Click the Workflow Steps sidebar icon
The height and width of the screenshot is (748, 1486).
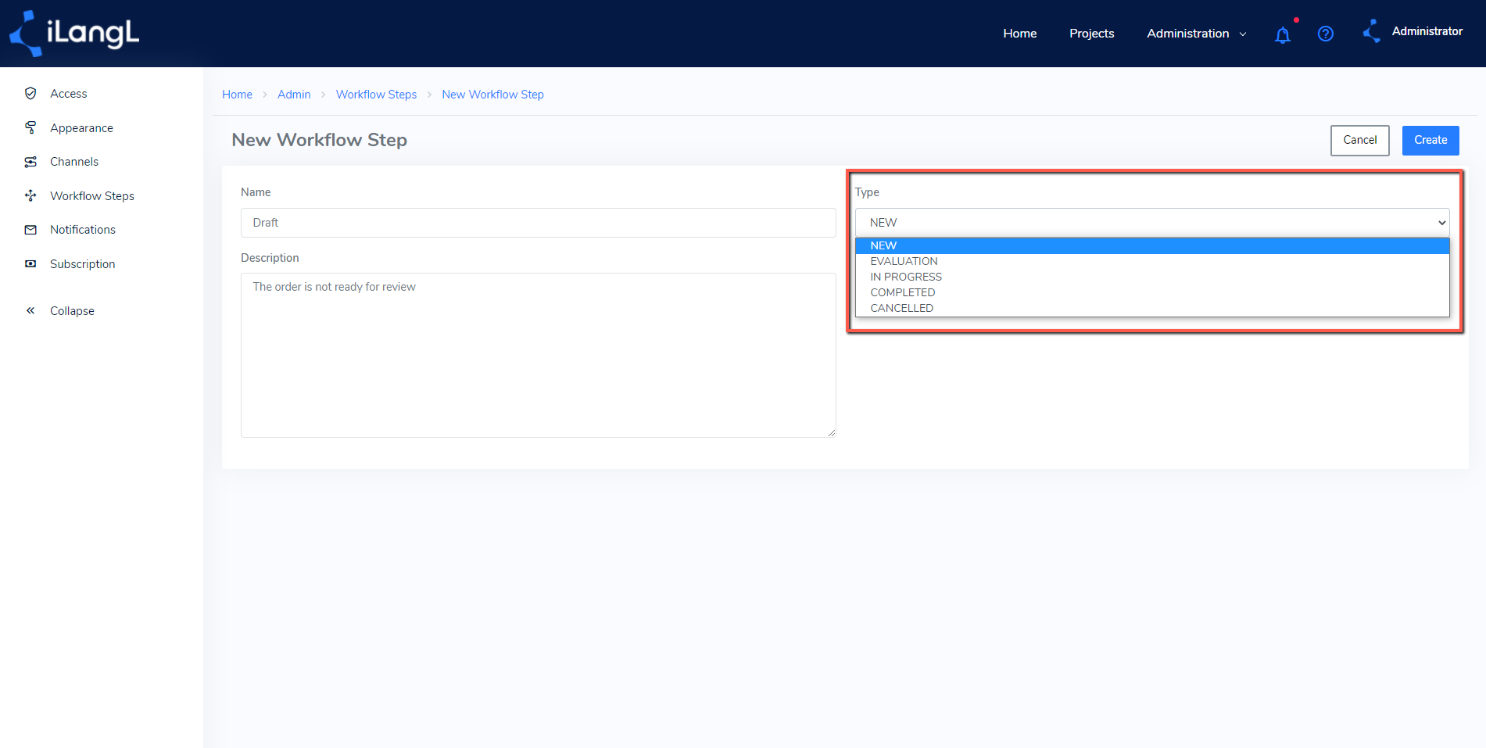point(30,195)
